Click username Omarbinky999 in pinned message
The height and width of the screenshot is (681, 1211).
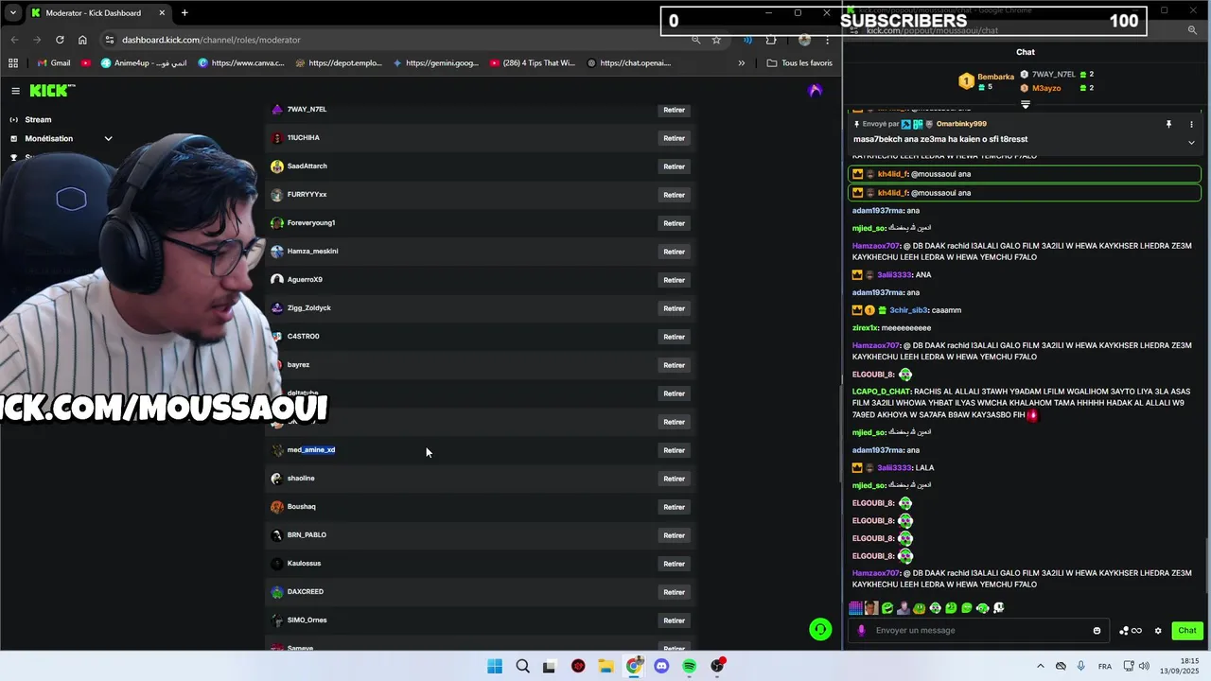point(960,124)
